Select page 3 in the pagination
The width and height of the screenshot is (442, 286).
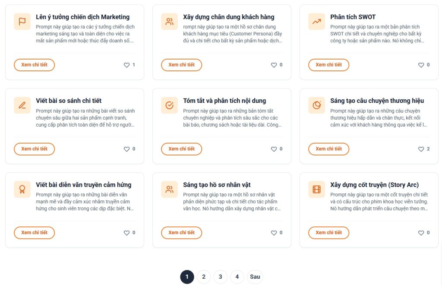(221, 276)
